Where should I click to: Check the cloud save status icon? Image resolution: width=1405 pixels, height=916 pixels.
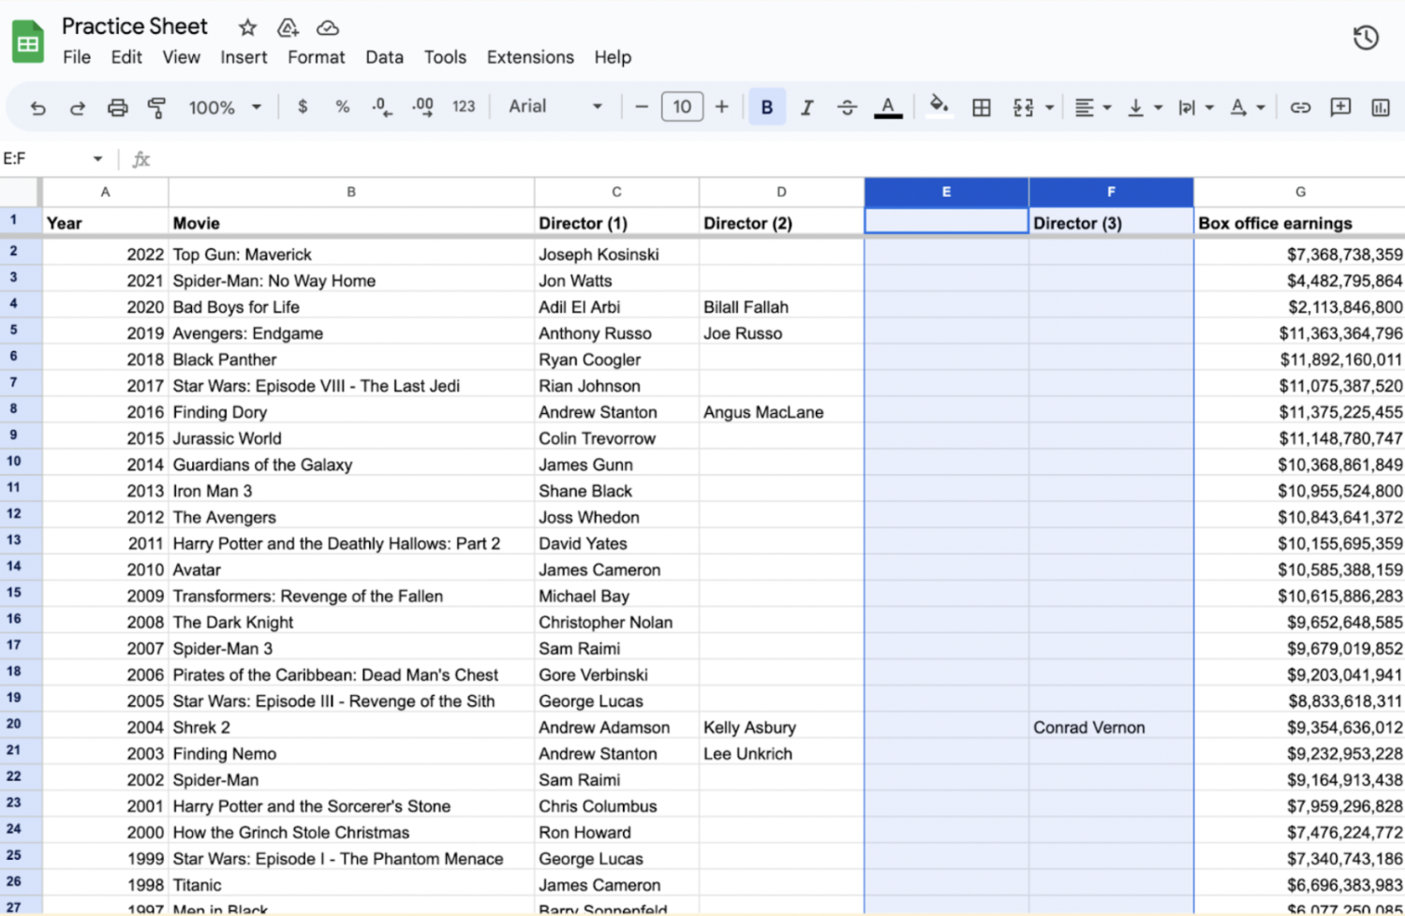pyautogui.click(x=328, y=27)
